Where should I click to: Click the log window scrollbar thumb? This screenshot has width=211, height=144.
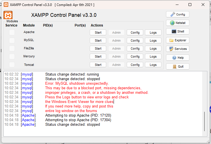204,121
